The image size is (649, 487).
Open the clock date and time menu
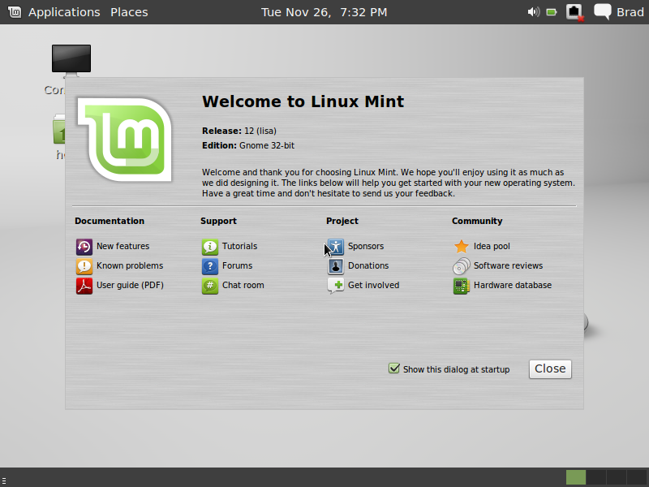pyautogui.click(x=324, y=12)
